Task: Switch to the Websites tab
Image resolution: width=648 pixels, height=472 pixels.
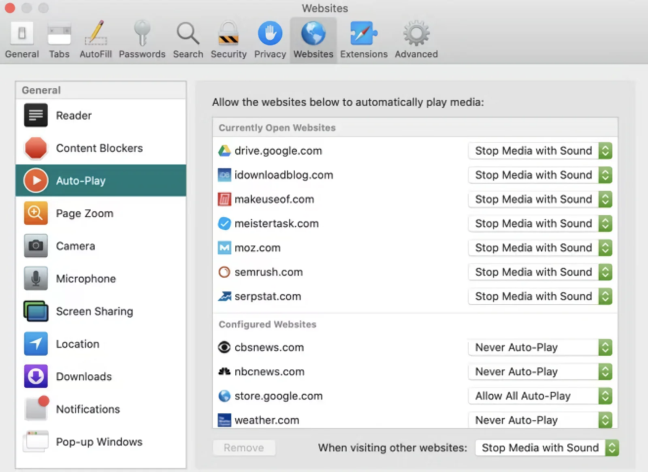Action: coord(313,40)
